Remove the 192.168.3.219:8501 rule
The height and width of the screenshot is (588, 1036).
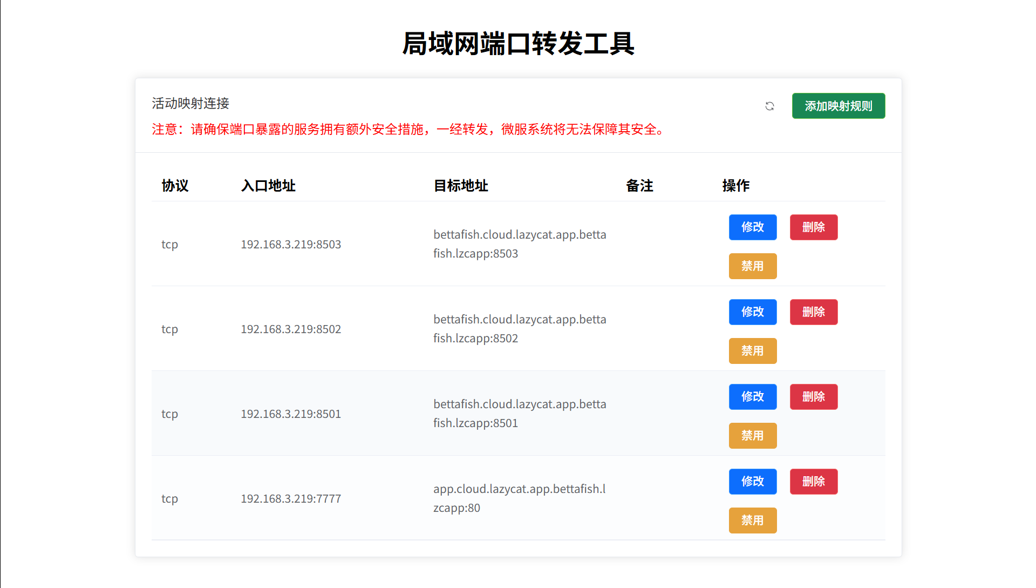point(814,397)
